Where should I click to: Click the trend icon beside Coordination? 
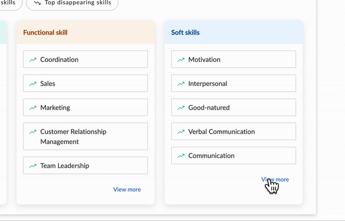[33, 60]
